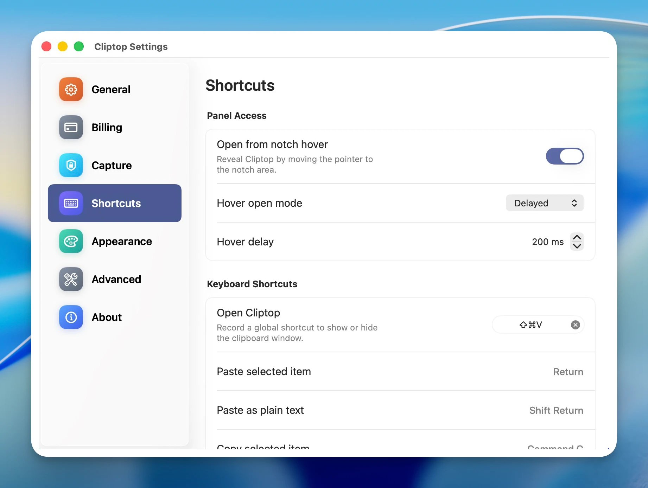The width and height of the screenshot is (648, 488).
Task: Open the Hover open mode Delayed dropdown
Action: click(x=545, y=203)
